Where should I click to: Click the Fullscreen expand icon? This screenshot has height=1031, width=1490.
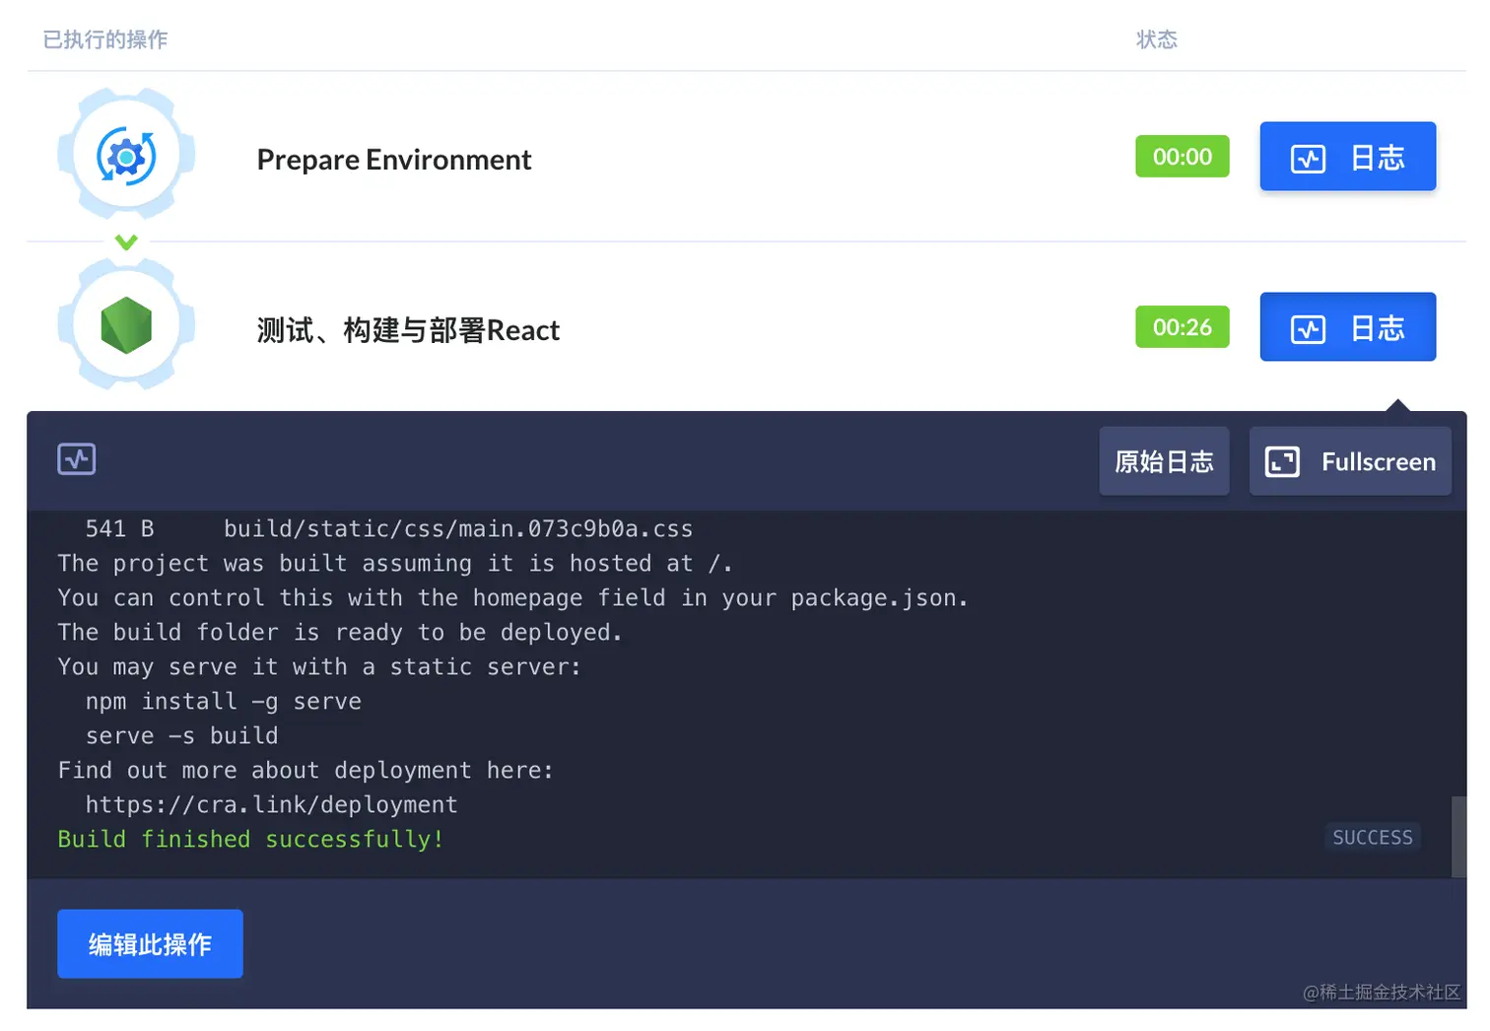[1282, 461]
